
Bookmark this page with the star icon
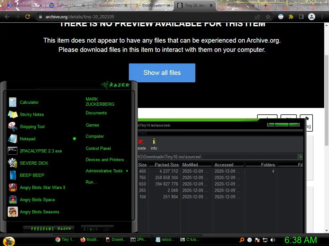click(x=268, y=17)
